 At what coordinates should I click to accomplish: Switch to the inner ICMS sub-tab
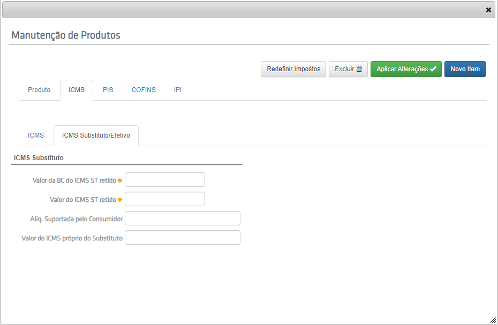pyautogui.click(x=35, y=135)
